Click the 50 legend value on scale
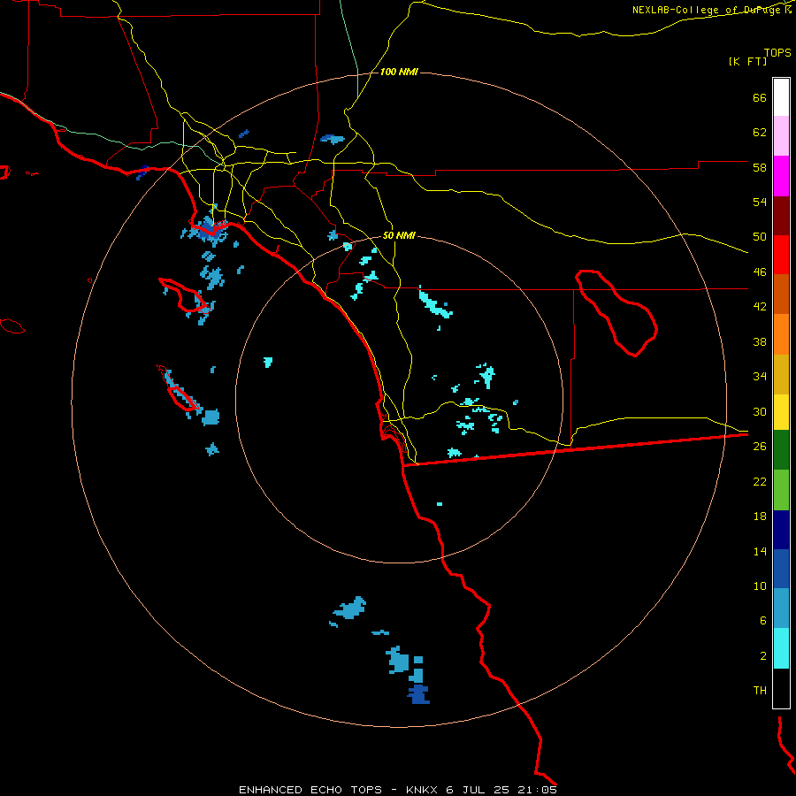The width and height of the screenshot is (796, 796). (760, 237)
